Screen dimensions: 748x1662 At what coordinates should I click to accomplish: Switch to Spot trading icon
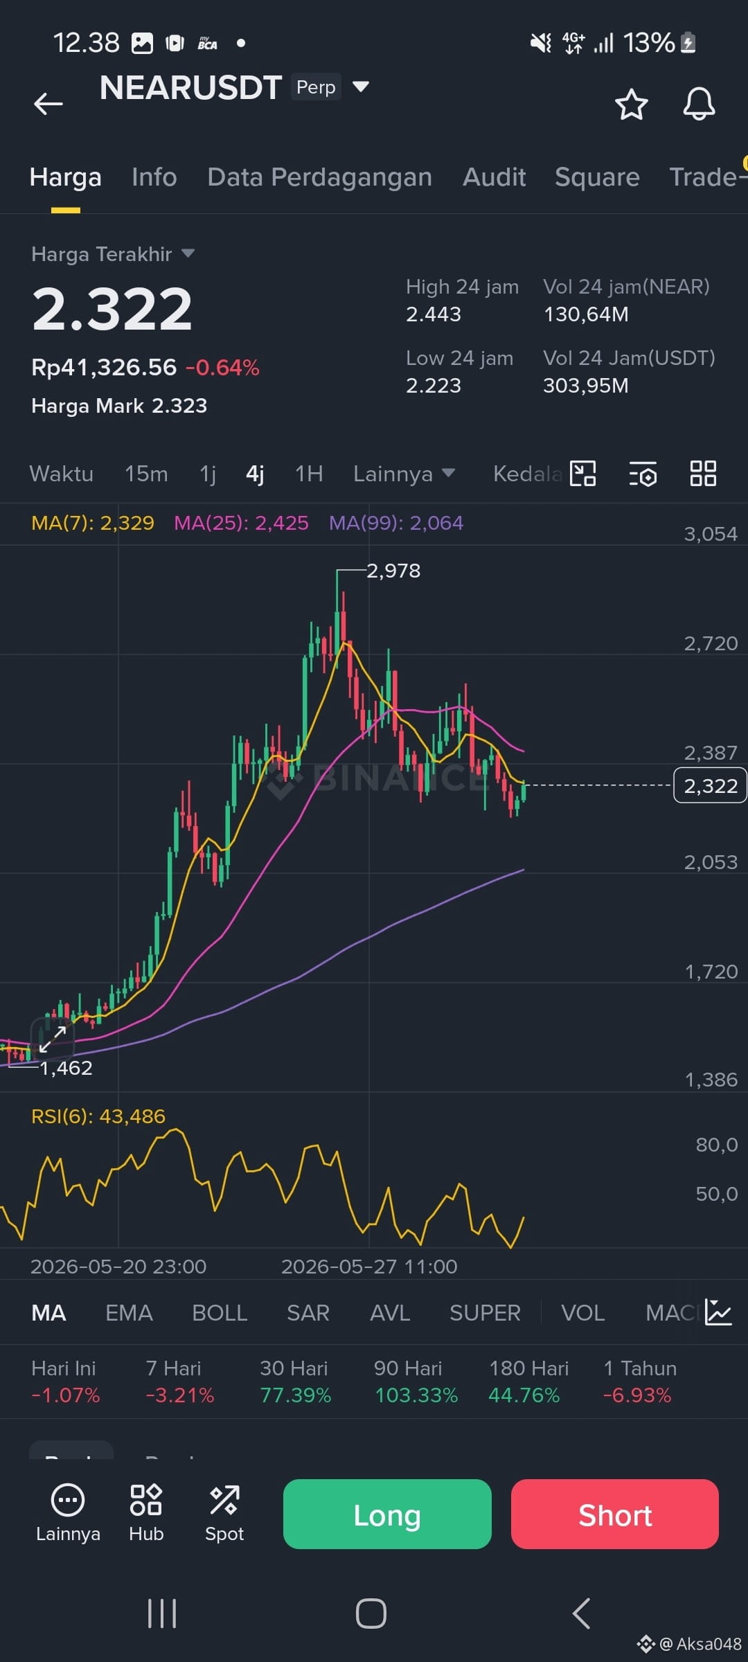pos(224,1514)
